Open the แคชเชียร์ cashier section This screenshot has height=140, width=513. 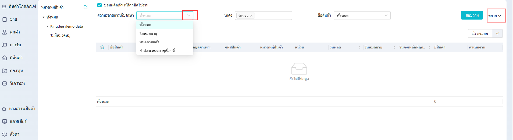(18, 122)
